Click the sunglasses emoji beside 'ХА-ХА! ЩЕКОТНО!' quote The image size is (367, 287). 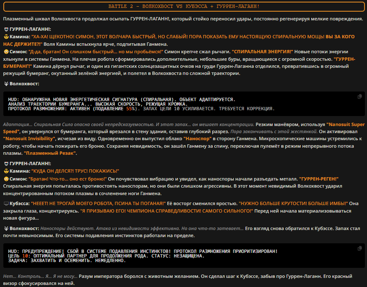6,37
